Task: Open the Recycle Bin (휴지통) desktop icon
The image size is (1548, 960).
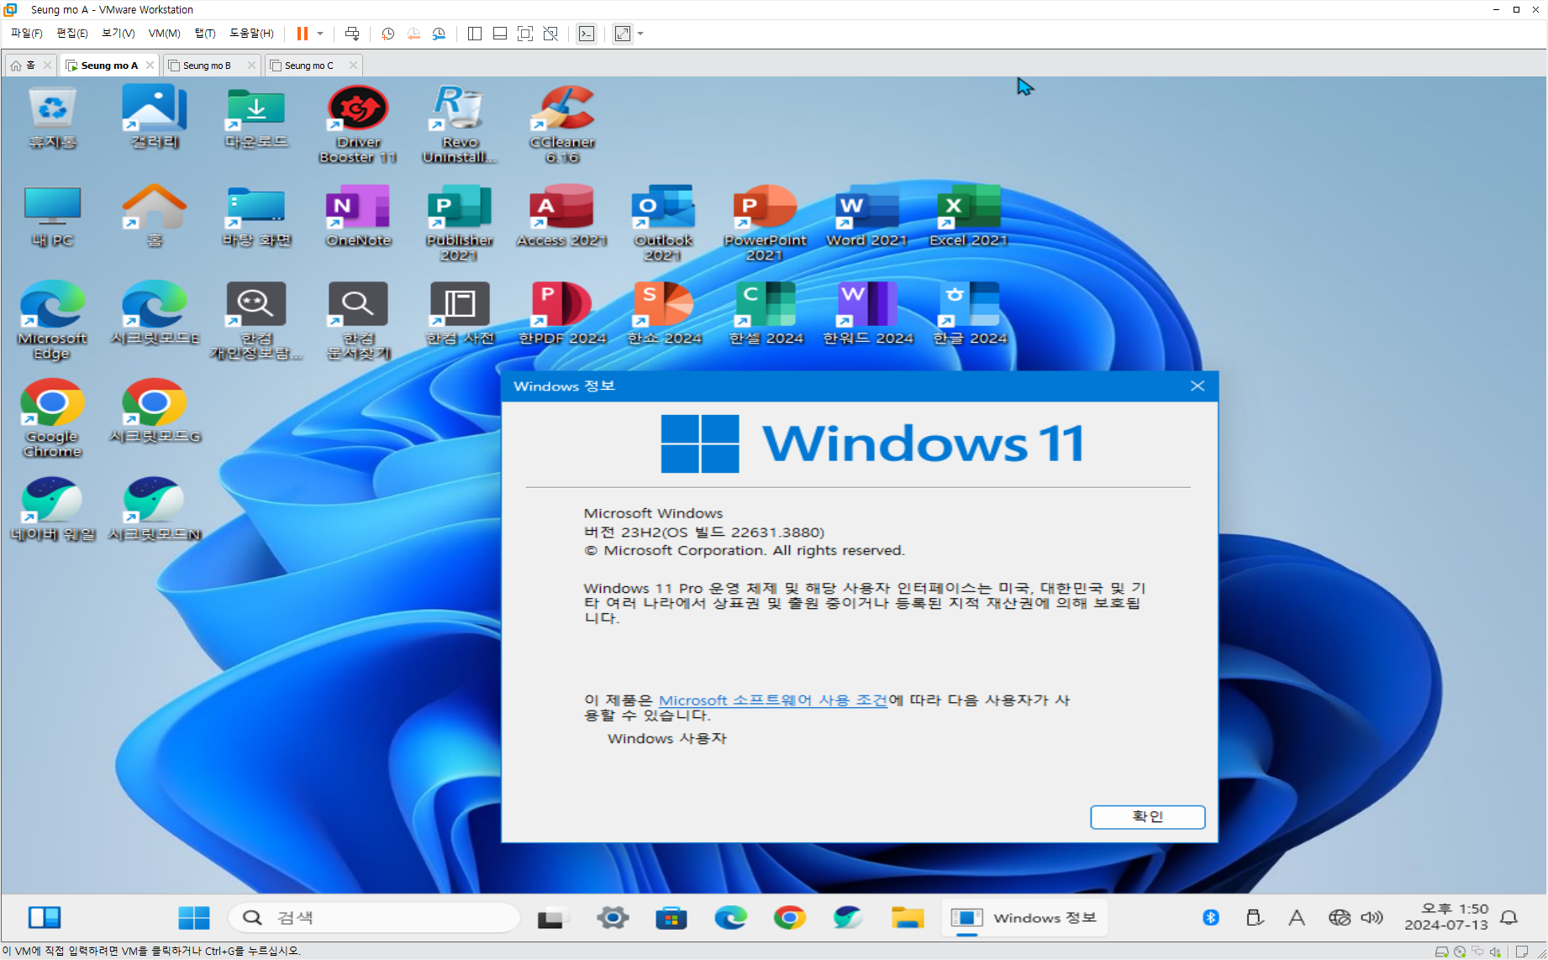Action: point(52,118)
